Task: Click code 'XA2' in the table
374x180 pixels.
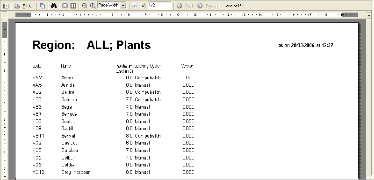Action: (37, 78)
